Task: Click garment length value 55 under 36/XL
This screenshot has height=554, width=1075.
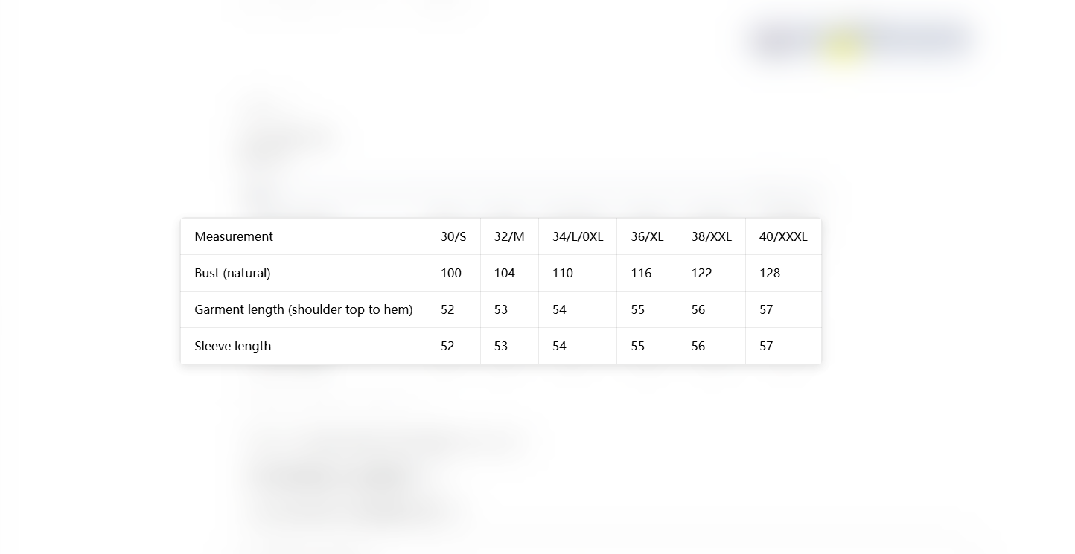Action: click(647, 309)
